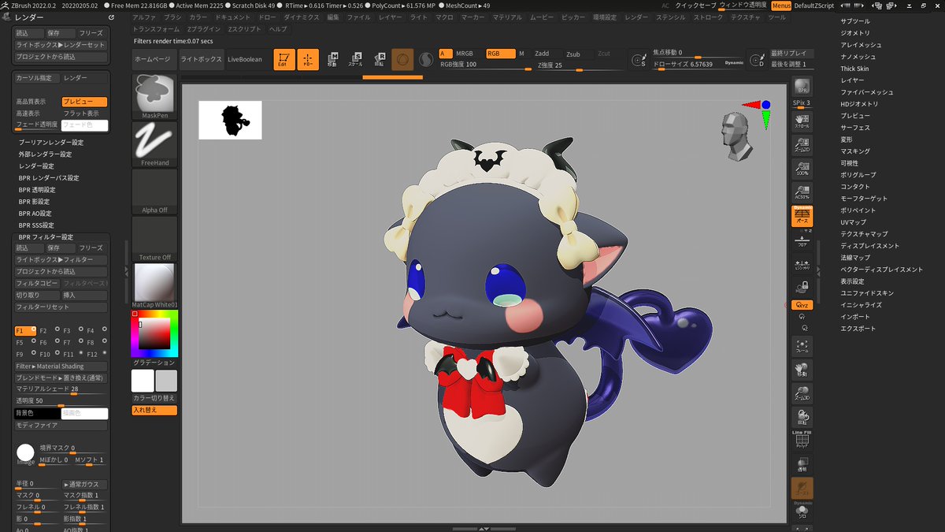Select filter slot F1
This screenshot has height=532, width=945.
[25, 331]
